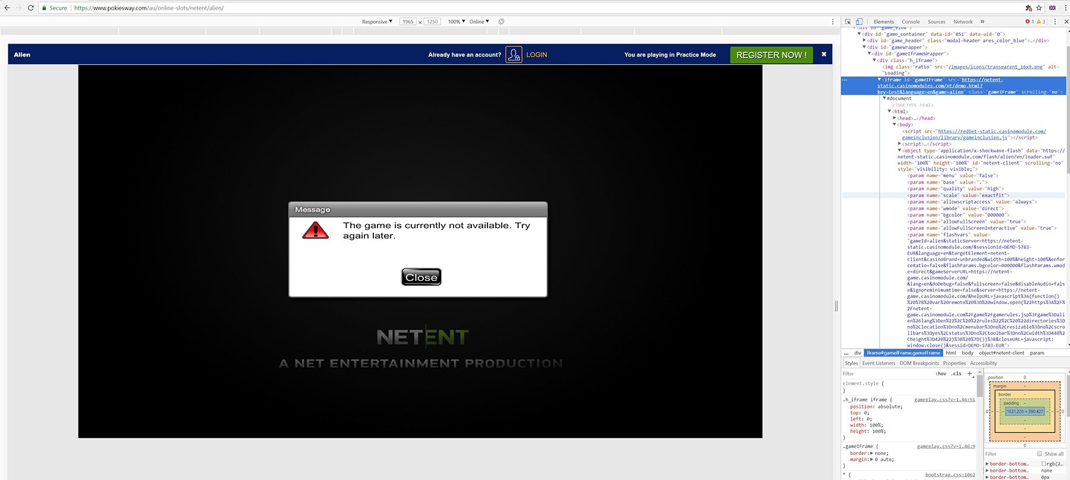Open the device toolbar three-dot options menu
1070x480 pixels.
(832, 21)
